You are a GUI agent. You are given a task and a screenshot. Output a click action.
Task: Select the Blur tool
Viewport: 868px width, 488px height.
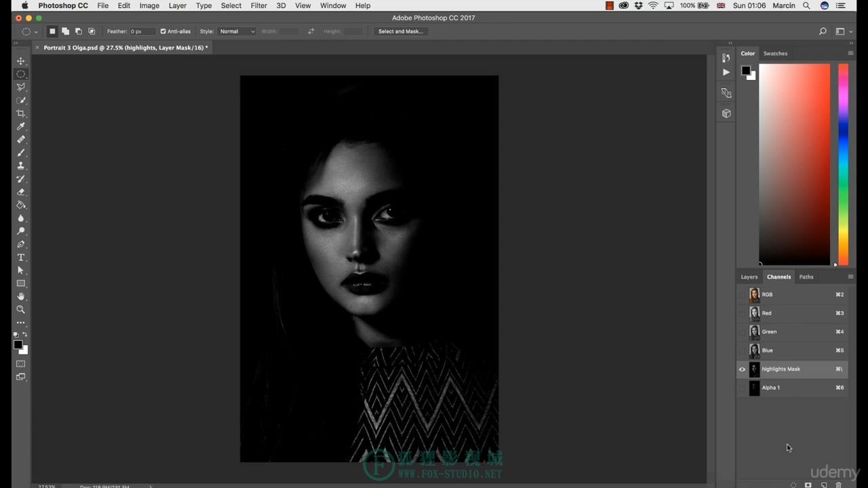[x=21, y=218]
